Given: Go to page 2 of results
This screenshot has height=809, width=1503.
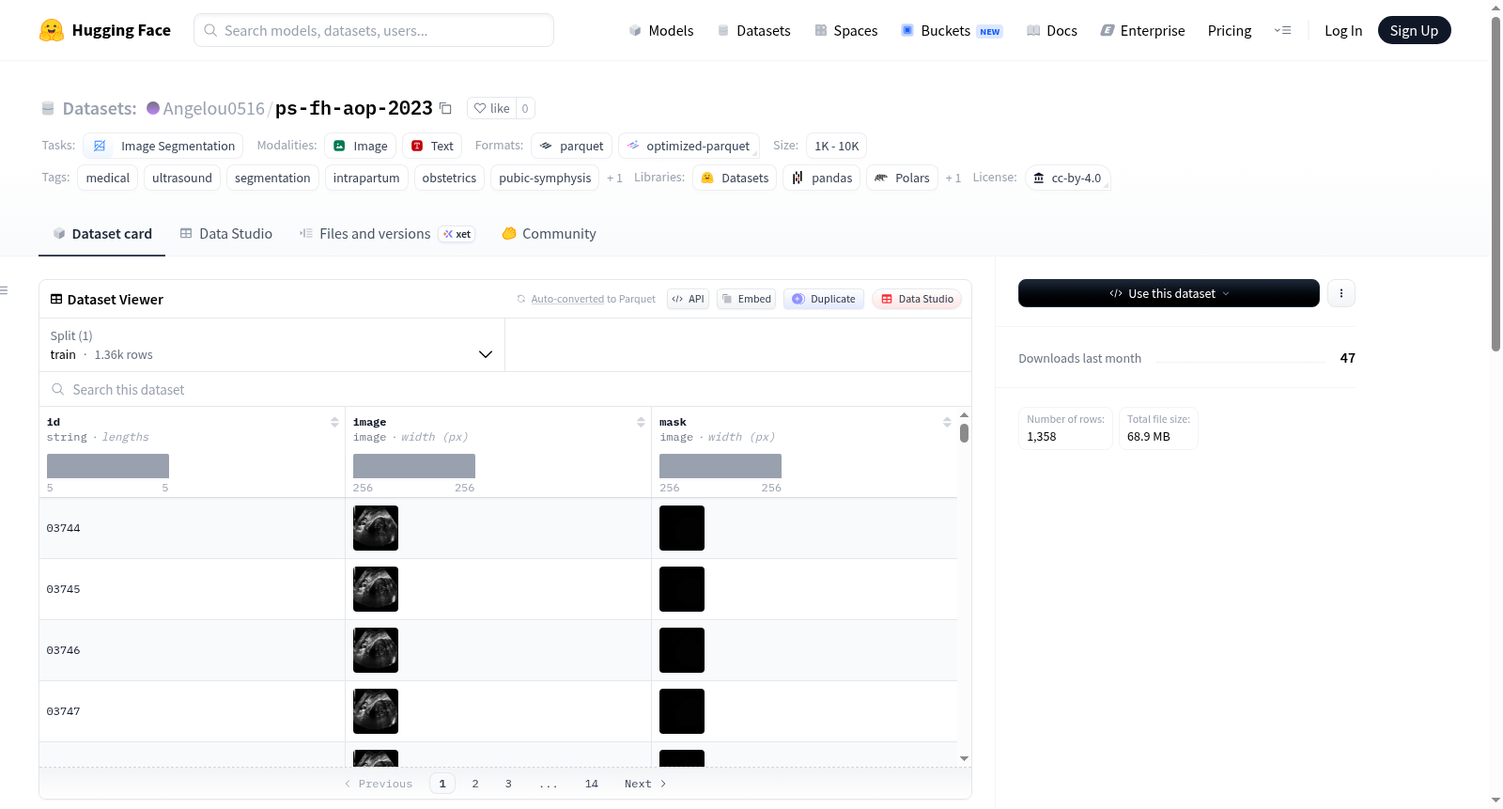Looking at the screenshot, I should 475,784.
